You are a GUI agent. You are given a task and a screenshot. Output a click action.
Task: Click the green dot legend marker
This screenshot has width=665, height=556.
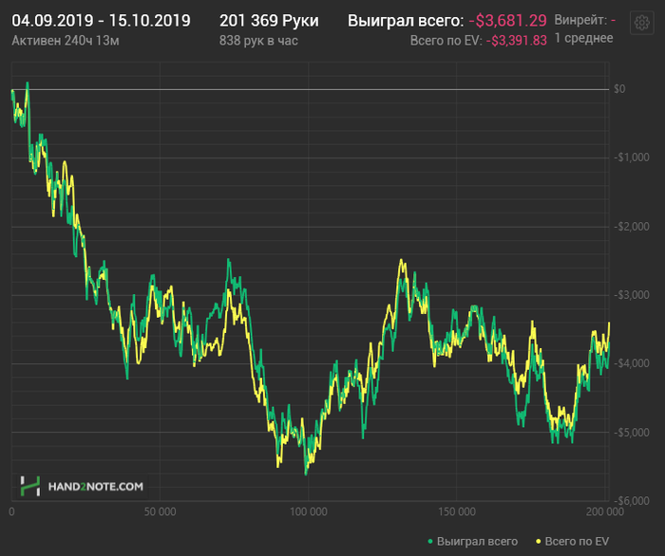(430, 540)
